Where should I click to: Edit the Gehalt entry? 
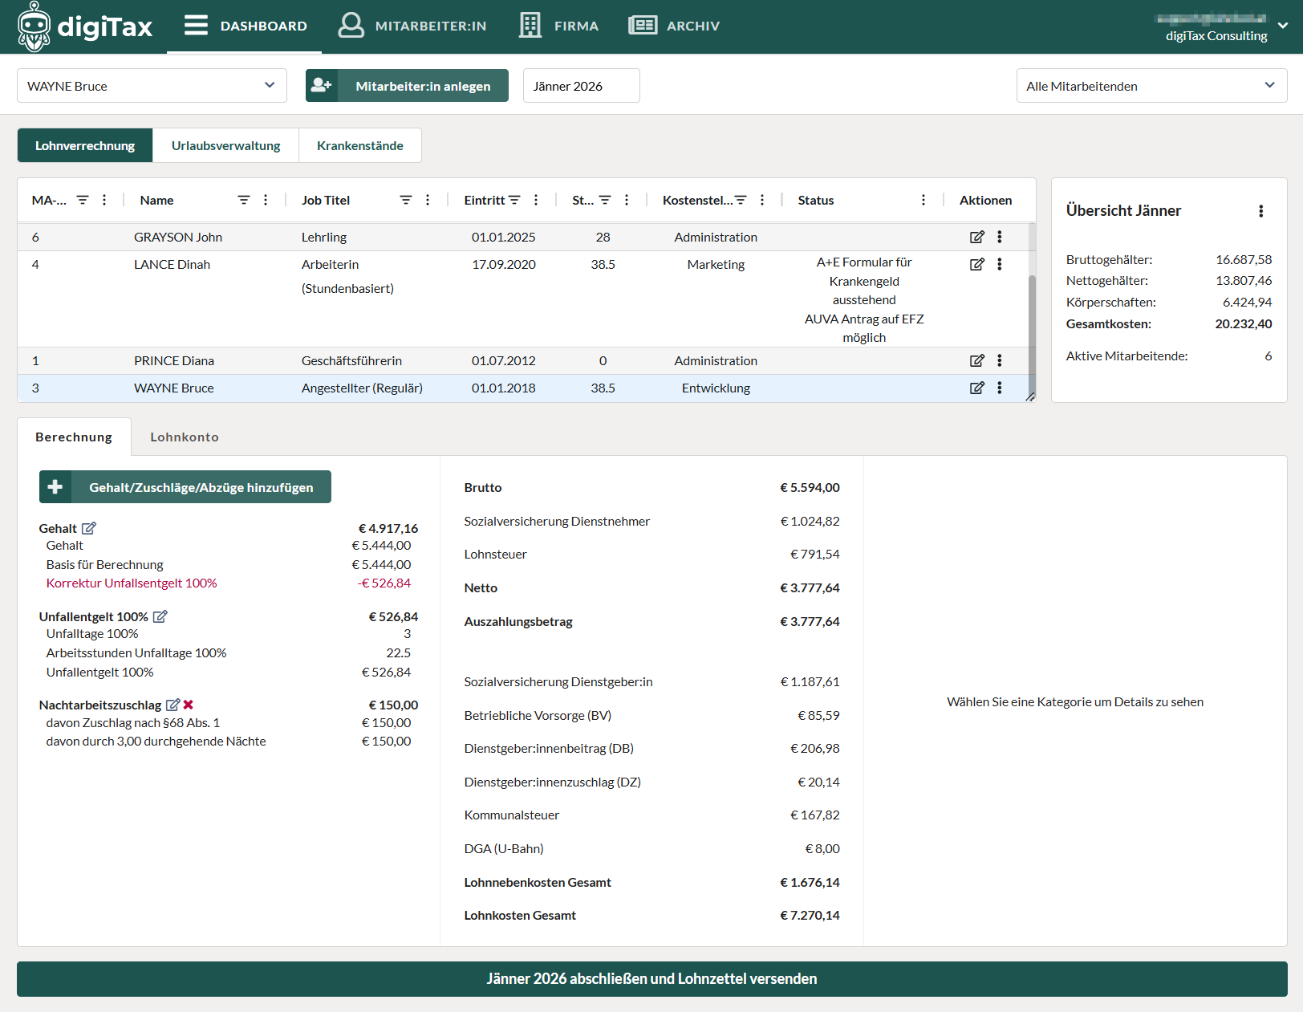click(x=89, y=528)
